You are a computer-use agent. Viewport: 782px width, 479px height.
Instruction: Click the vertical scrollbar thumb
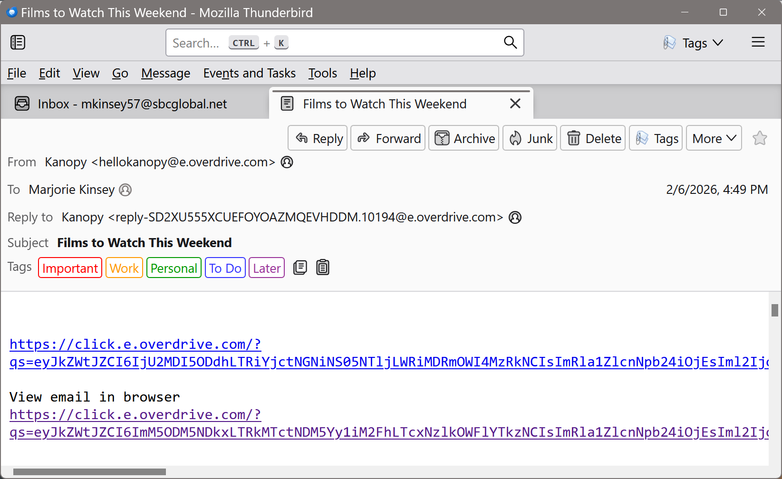coord(775,310)
